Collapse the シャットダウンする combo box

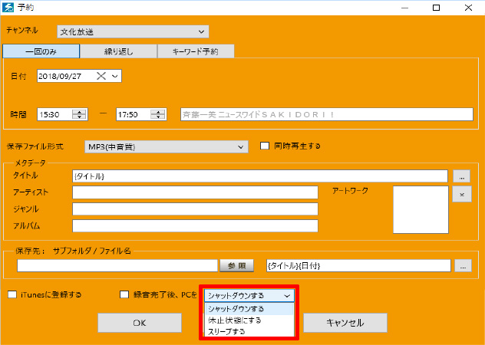point(249,295)
